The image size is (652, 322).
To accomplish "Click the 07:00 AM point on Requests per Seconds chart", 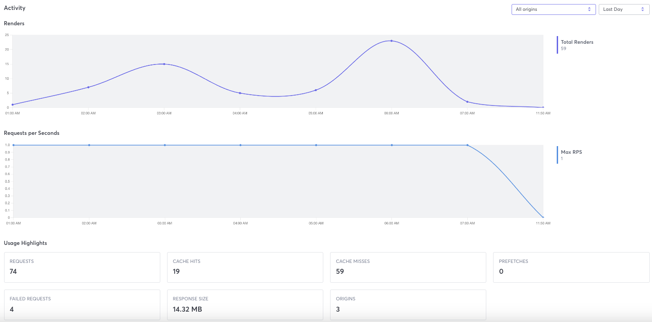I will tap(467, 145).
